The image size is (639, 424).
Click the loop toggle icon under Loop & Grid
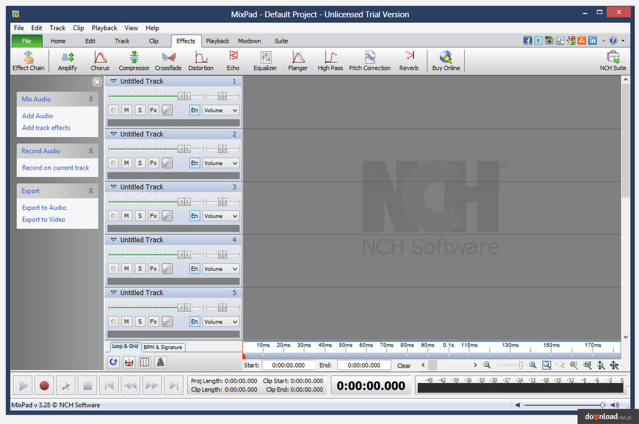[x=114, y=362]
